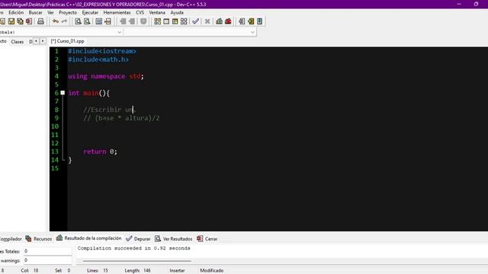Restore down the Dev-C++ window
Image resolution: width=488 pixels, height=274 pixels.
point(476,4)
